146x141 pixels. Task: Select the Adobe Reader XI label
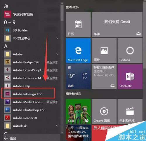tap(25, 118)
